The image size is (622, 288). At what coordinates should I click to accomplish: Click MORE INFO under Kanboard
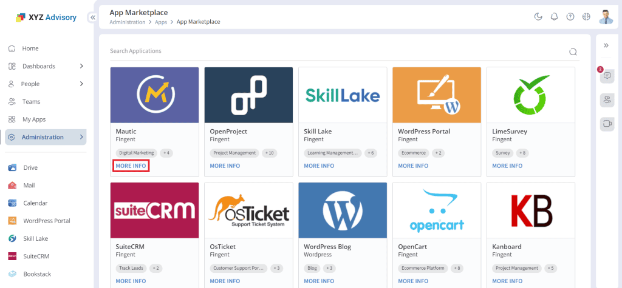point(507,281)
